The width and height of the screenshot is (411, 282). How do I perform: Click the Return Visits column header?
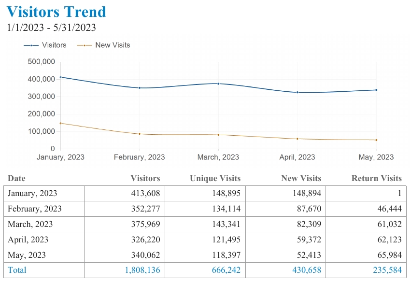click(x=376, y=178)
